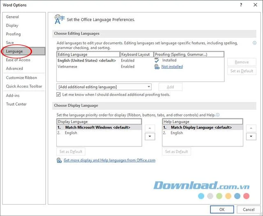This screenshot has height=216, width=263.
Task: Move help language up with arrow button
Action: (x=251, y=128)
